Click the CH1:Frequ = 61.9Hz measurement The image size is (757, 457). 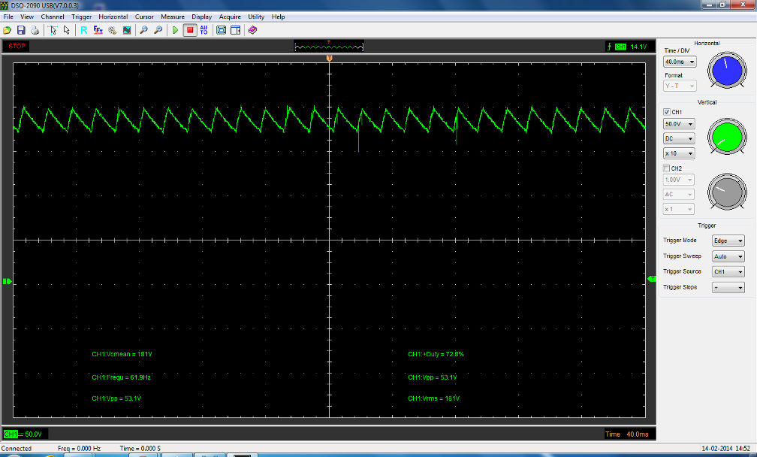point(121,377)
